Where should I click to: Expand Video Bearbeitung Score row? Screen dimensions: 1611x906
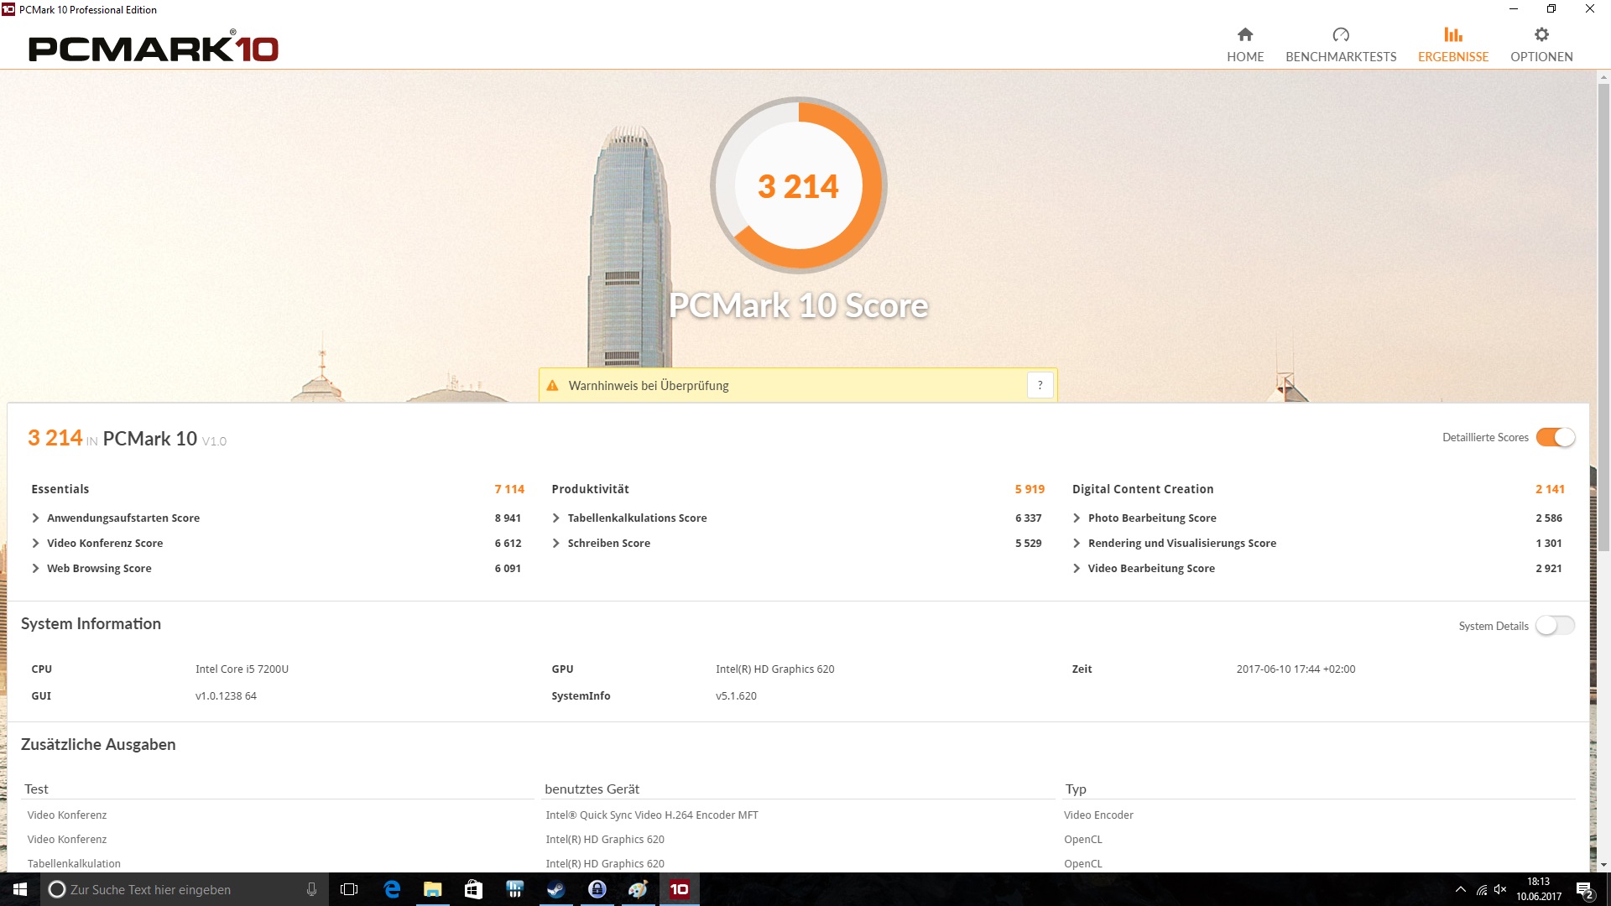[x=1077, y=569]
